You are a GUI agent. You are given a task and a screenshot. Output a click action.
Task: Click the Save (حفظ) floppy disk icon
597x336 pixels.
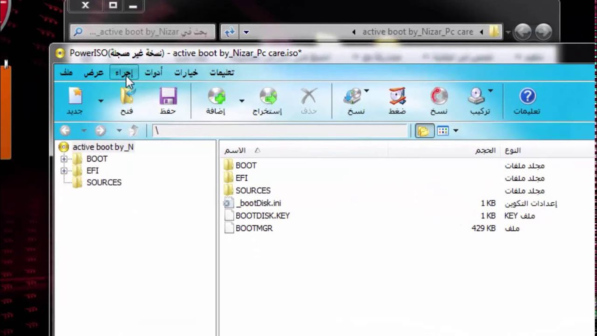tap(168, 96)
